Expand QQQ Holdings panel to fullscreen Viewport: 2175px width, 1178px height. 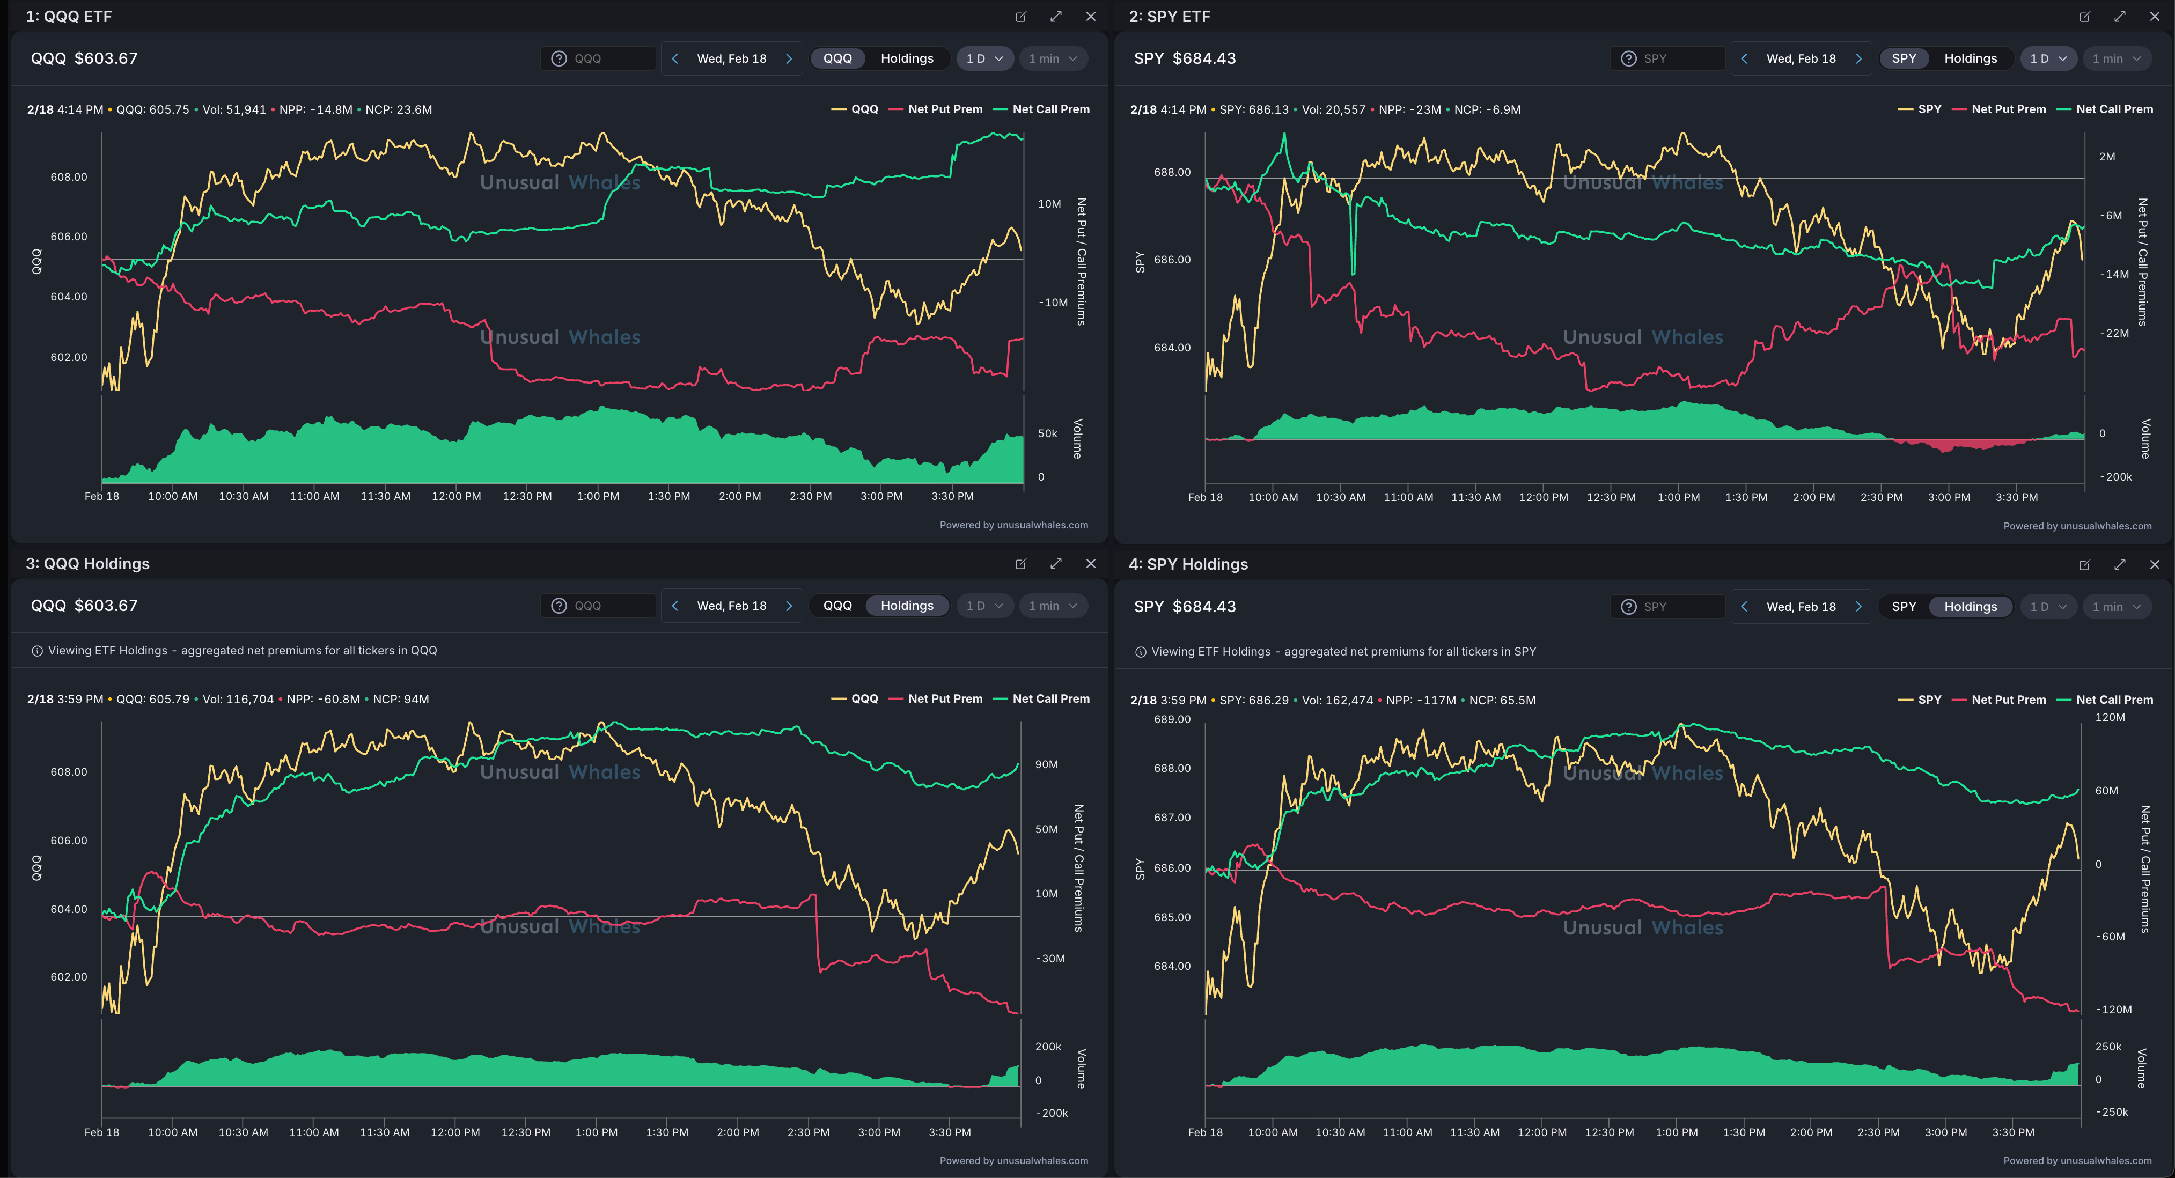[x=1055, y=563]
